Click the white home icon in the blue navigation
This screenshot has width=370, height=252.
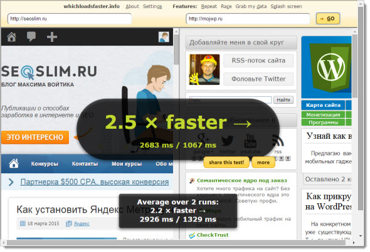pos(14,163)
